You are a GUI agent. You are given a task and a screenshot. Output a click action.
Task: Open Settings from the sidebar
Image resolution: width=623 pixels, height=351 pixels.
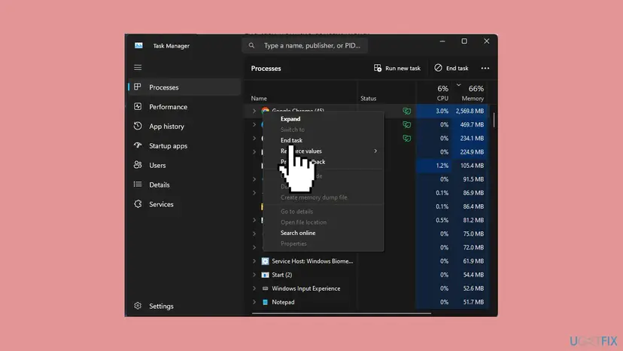tap(161, 306)
